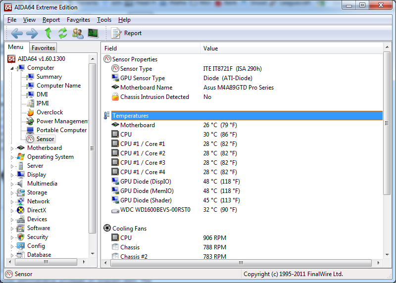Click the DirectX yellow X icon
This screenshot has width=396, height=283.
[x=21, y=210]
